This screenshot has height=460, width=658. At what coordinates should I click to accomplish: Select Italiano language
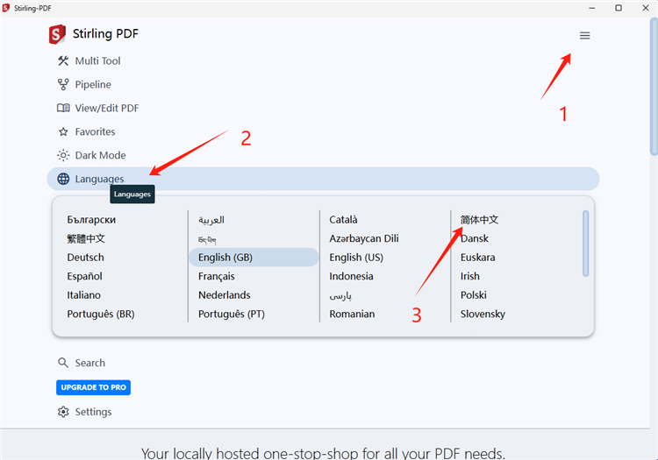[83, 295]
